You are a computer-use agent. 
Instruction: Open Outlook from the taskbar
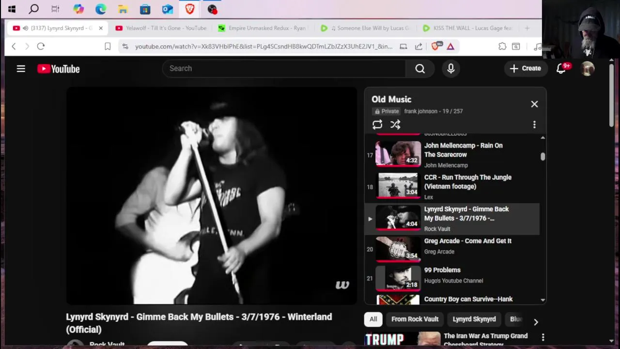(167, 9)
